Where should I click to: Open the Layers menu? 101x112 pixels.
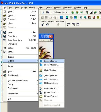coord(49,8)
